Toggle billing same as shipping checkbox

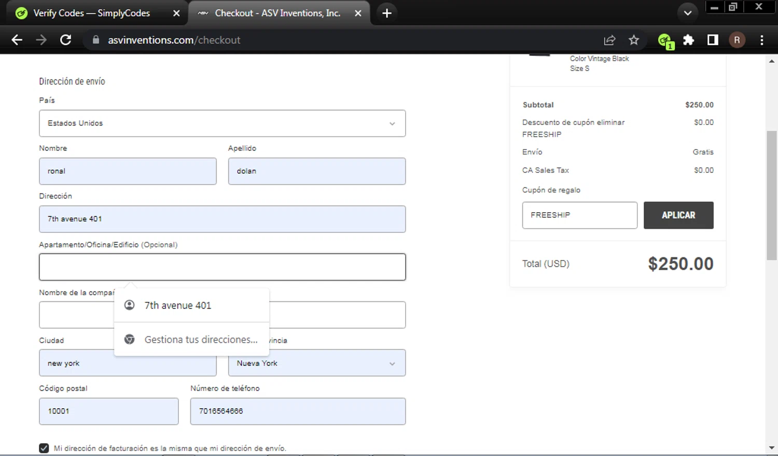coord(44,448)
